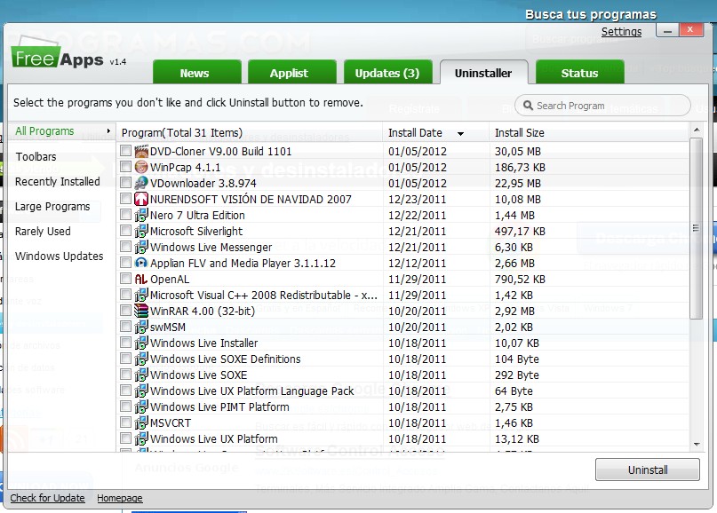
Task: Open the Updates (3) tab
Action: tap(387, 73)
